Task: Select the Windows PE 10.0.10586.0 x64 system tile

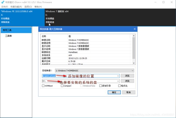Action: [22, 17]
